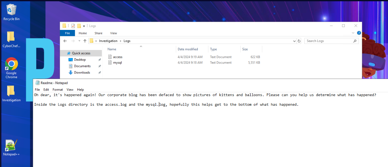Go up one folder level in Explorer
Screen dimensions: 388x167
[85, 41]
